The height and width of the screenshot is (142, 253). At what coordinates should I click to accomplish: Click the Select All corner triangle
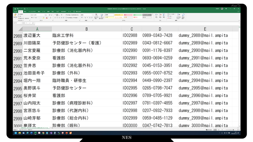pyautogui.click(x=20, y=29)
